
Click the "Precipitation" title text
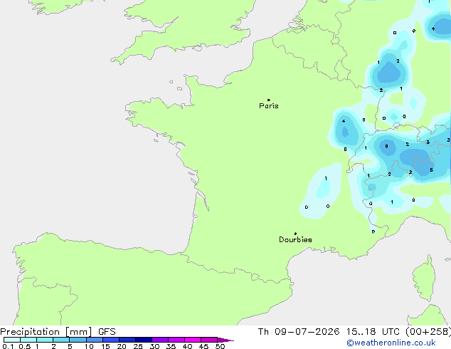(30, 332)
